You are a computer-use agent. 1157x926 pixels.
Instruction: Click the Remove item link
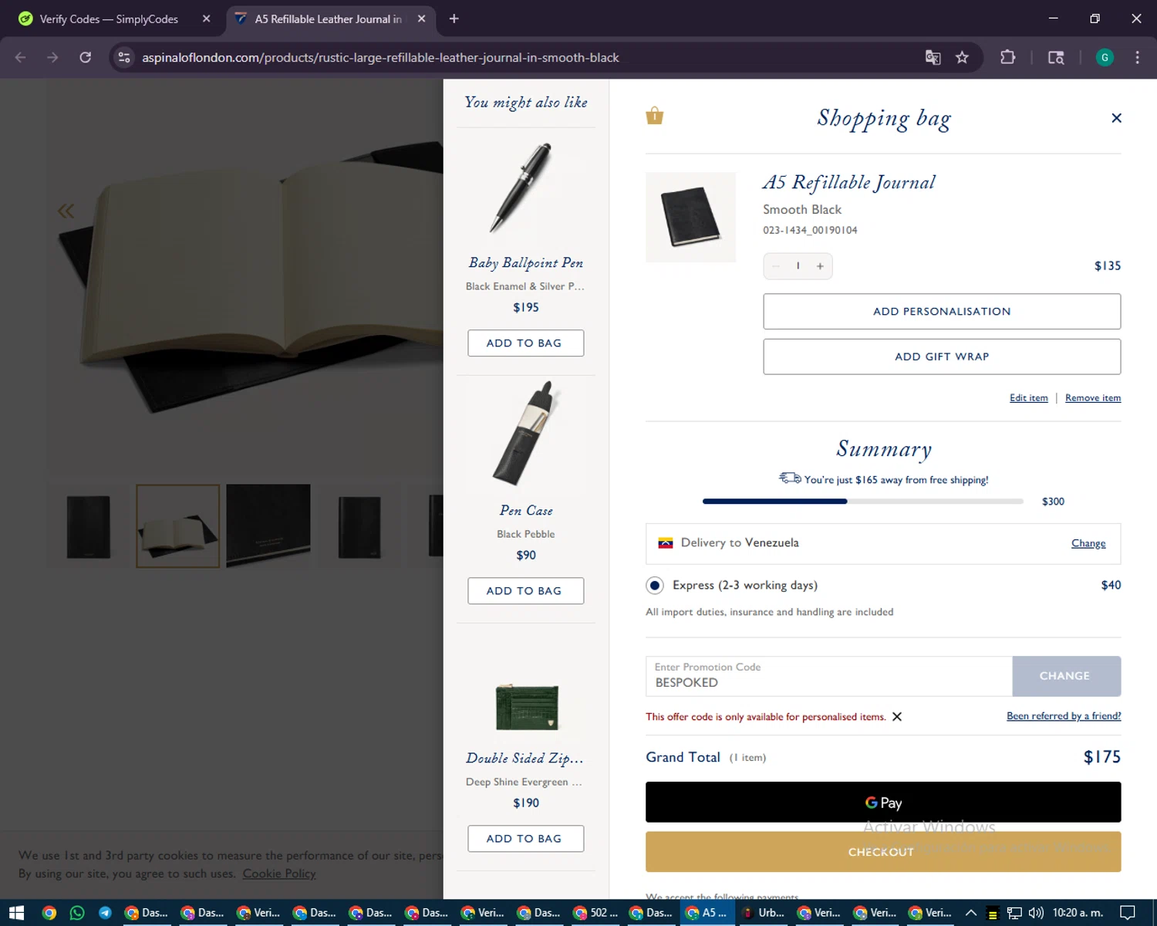pos(1093,398)
